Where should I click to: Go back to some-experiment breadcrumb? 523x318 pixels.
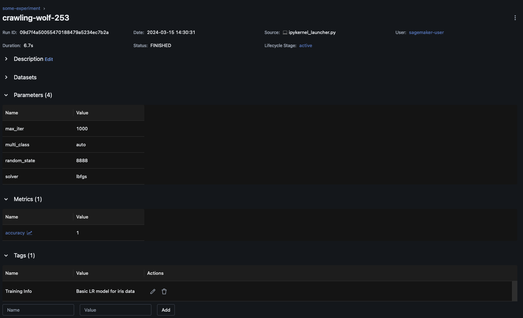point(21,8)
